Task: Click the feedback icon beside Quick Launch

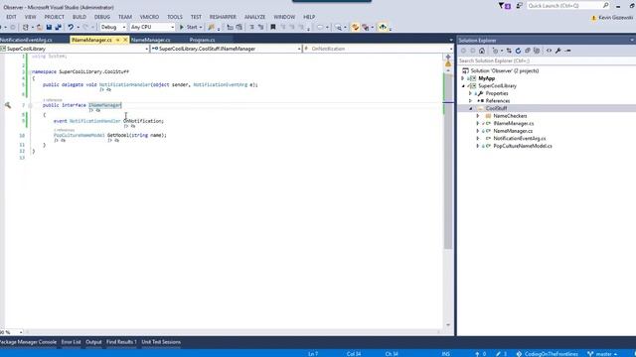Action: pos(519,6)
